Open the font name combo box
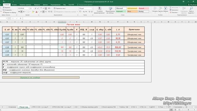Image resolution: width=197 pixels, height=111 pixels. point(24,8)
